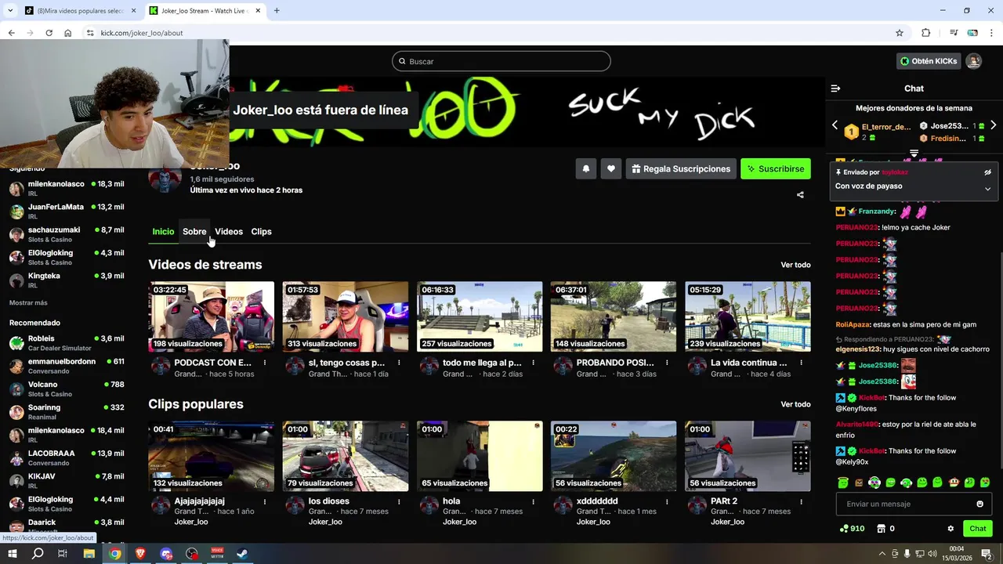Open options menu for 'Ajajajajajaj' clip
Screen dimensions: 1003x564
coord(265,501)
